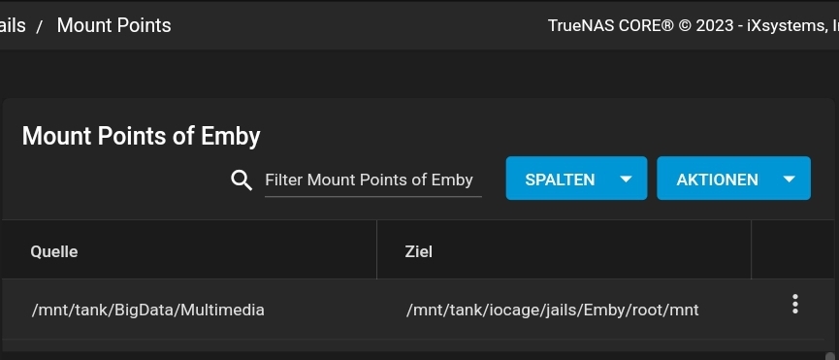Click the empty actions column header
This screenshot has width=839, height=360.
792,249
